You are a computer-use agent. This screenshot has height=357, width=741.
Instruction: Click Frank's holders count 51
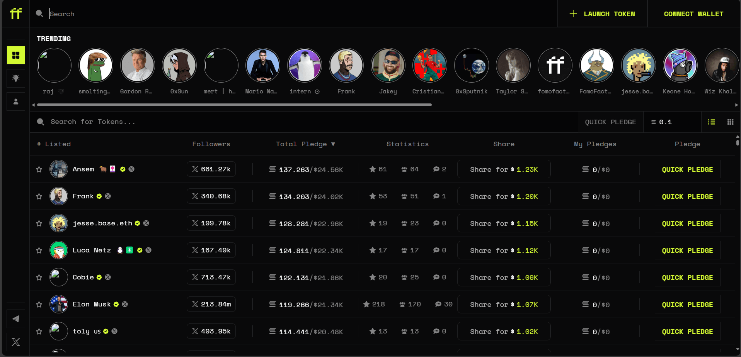click(410, 196)
